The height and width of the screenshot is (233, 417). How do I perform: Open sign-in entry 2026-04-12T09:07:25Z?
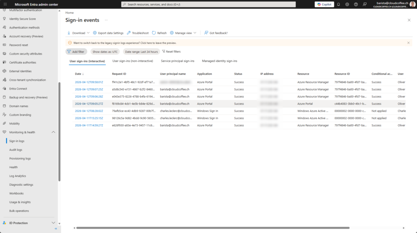[89, 89]
